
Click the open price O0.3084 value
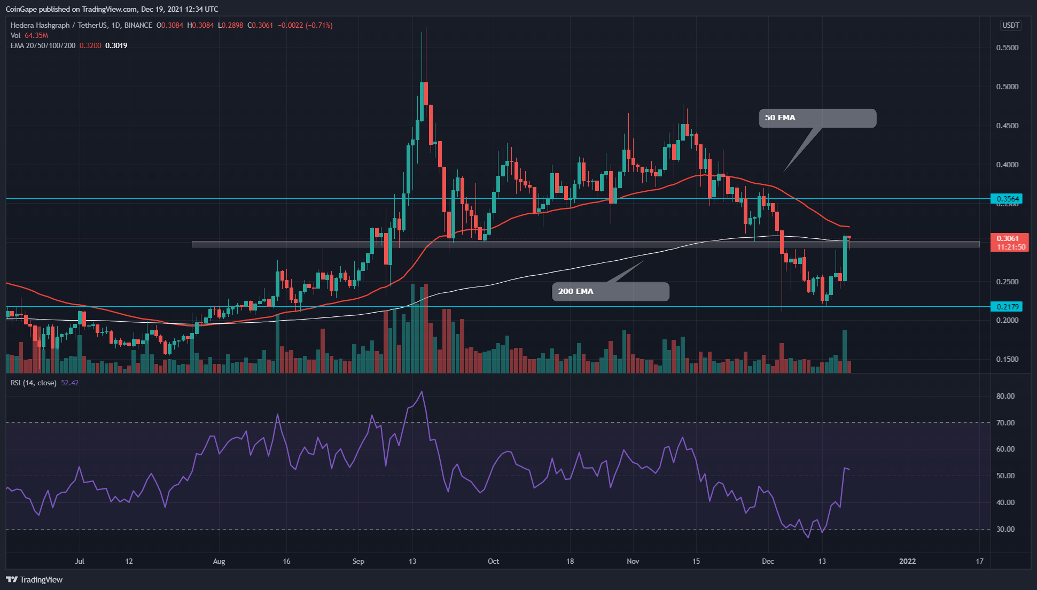(x=170, y=25)
